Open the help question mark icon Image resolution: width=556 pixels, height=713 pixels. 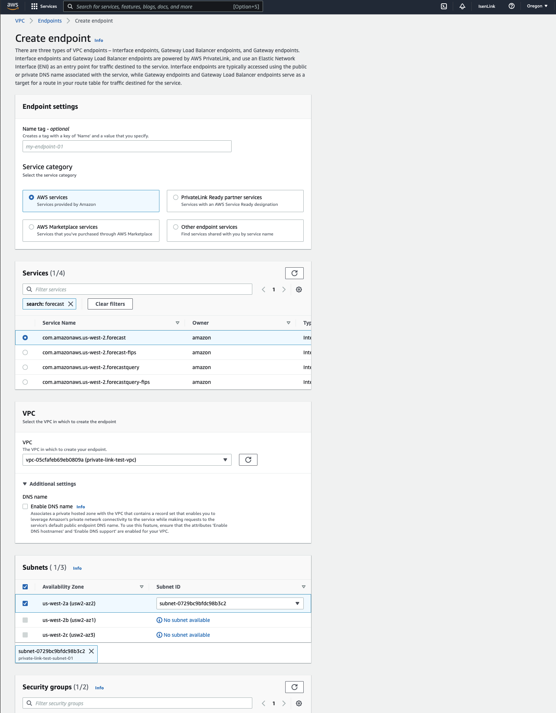[512, 6]
